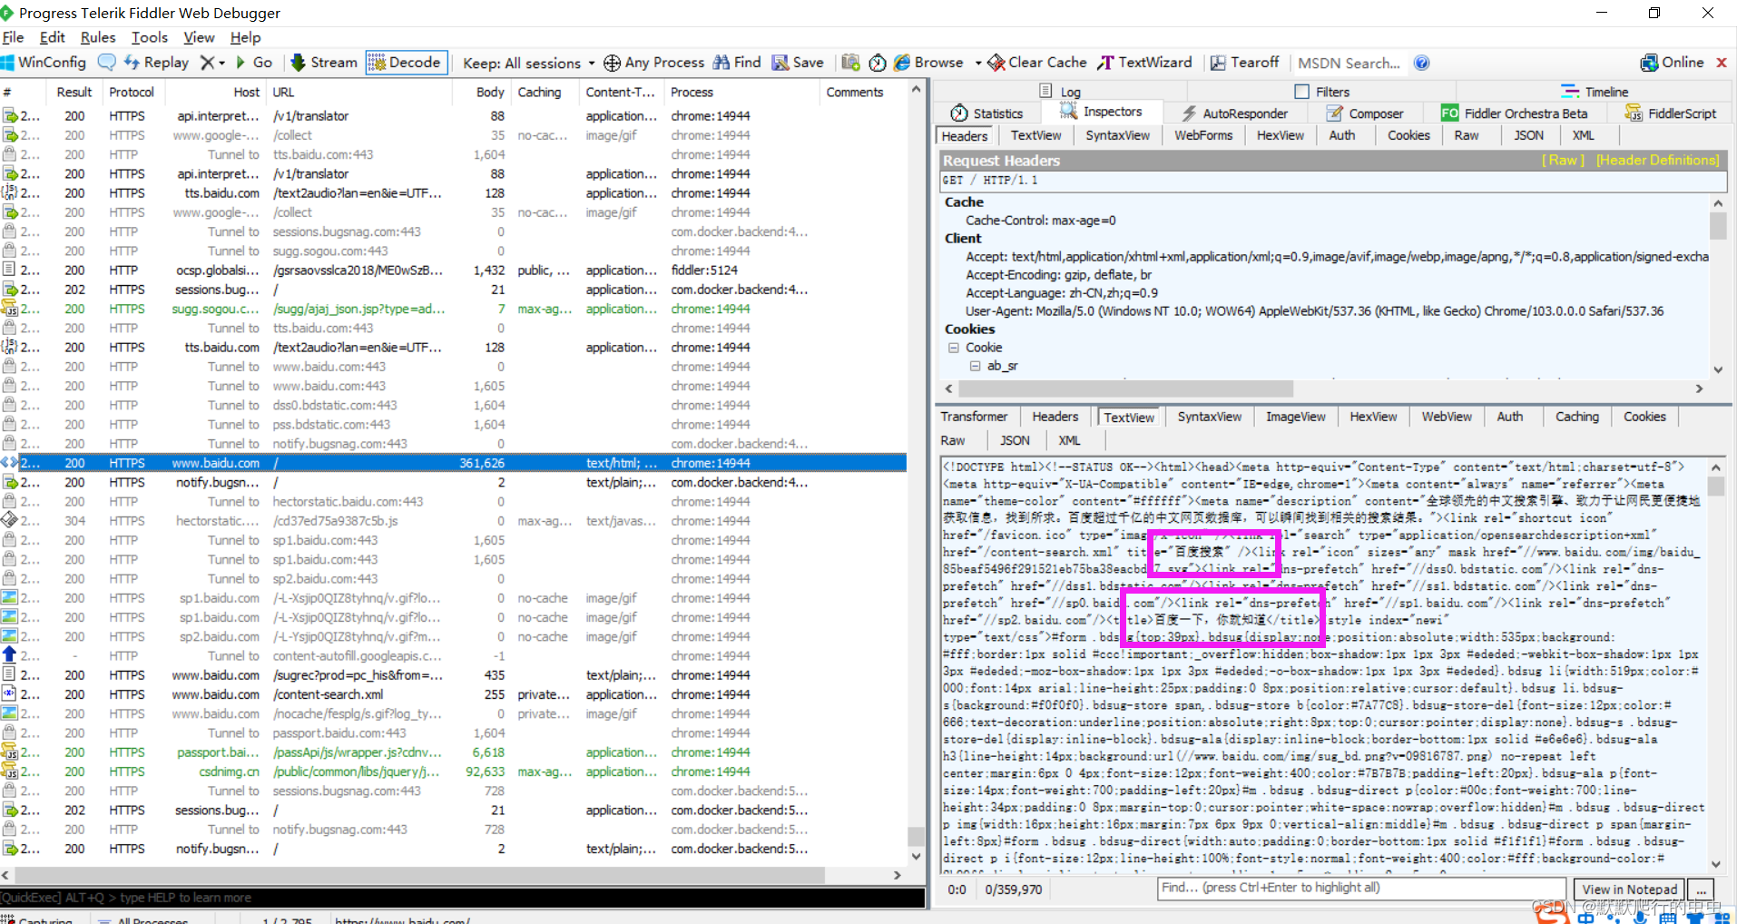Click the Online status indicator
The width and height of the screenshot is (1737, 924).
click(1673, 63)
